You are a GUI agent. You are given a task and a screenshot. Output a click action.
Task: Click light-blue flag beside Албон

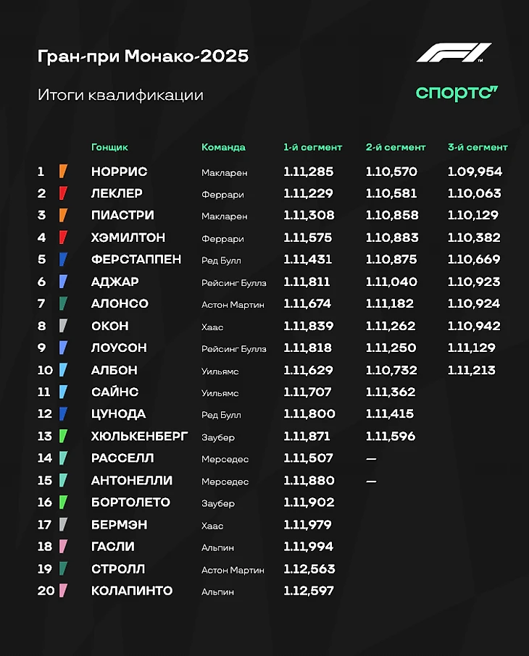[63, 370]
